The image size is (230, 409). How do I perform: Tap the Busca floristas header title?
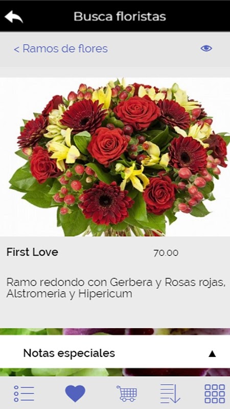pos(120,16)
